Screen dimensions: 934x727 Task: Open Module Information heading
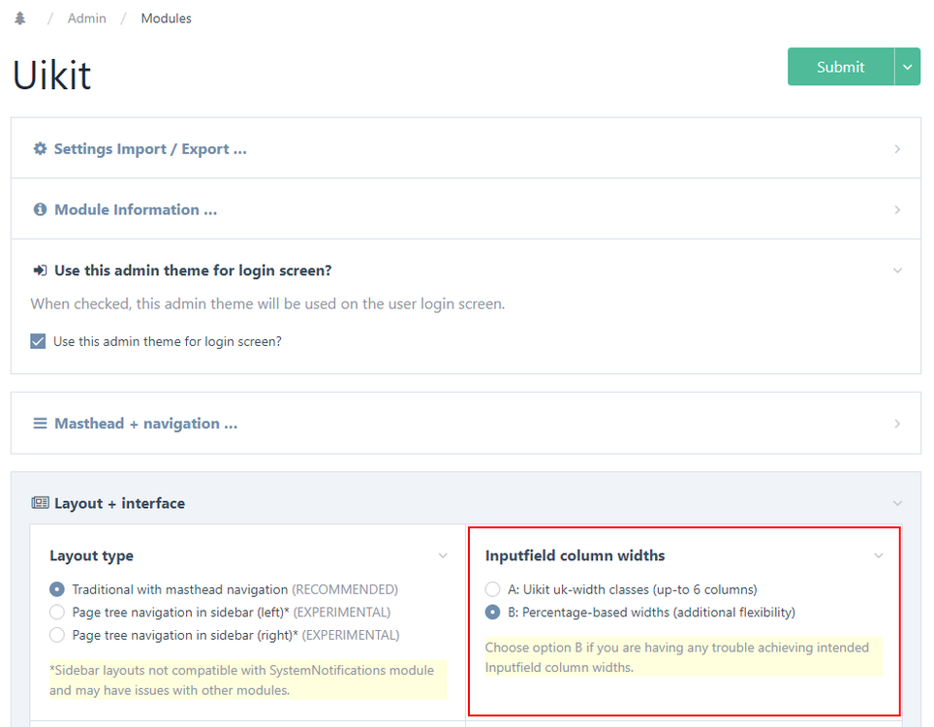click(x=136, y=209)
